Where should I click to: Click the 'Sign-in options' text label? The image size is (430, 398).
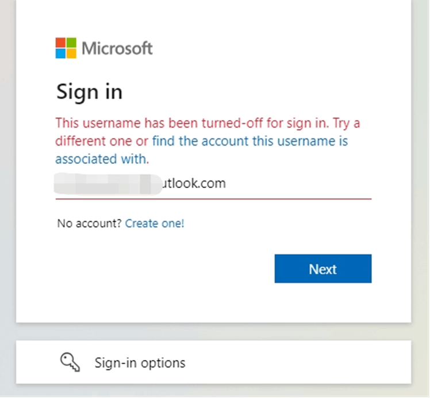click(140, 363)
